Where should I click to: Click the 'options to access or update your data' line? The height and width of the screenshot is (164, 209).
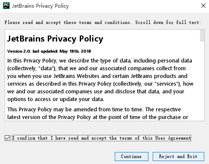(56, 99)
